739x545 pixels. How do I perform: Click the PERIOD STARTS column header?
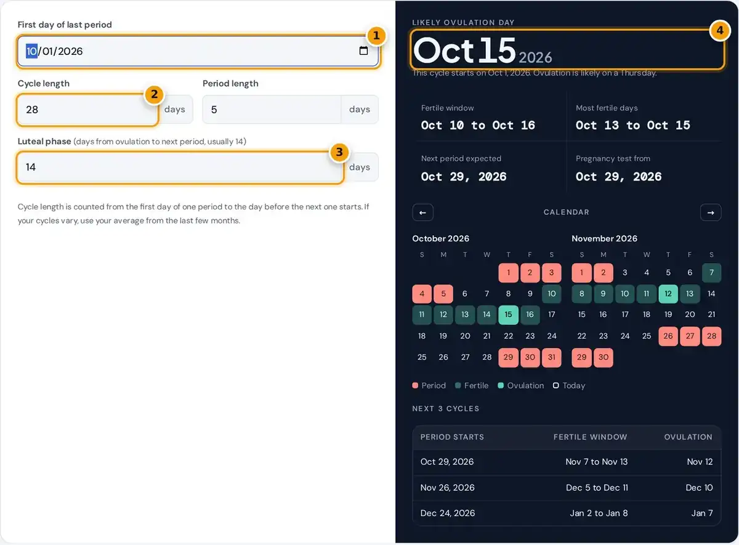click(x=452, y=437)
